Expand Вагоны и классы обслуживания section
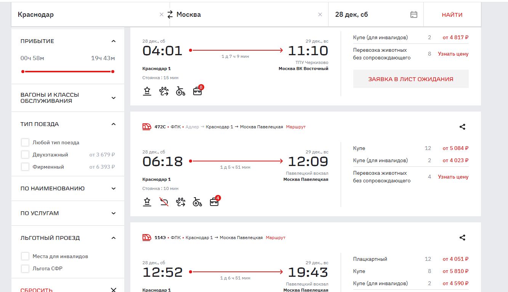This screenshot has height=292, width=508. coord(113,98)
